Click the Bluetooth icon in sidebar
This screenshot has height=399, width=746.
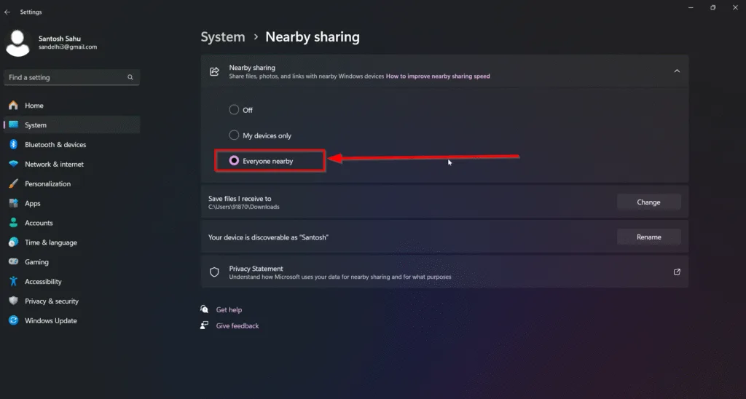tap(13, 144)
